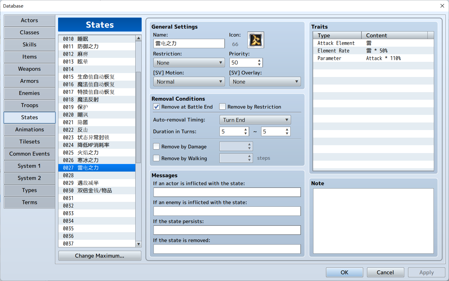The image size is (449, 281).
Task: Open the Restriction dropdown
Action: coord(189,63)
